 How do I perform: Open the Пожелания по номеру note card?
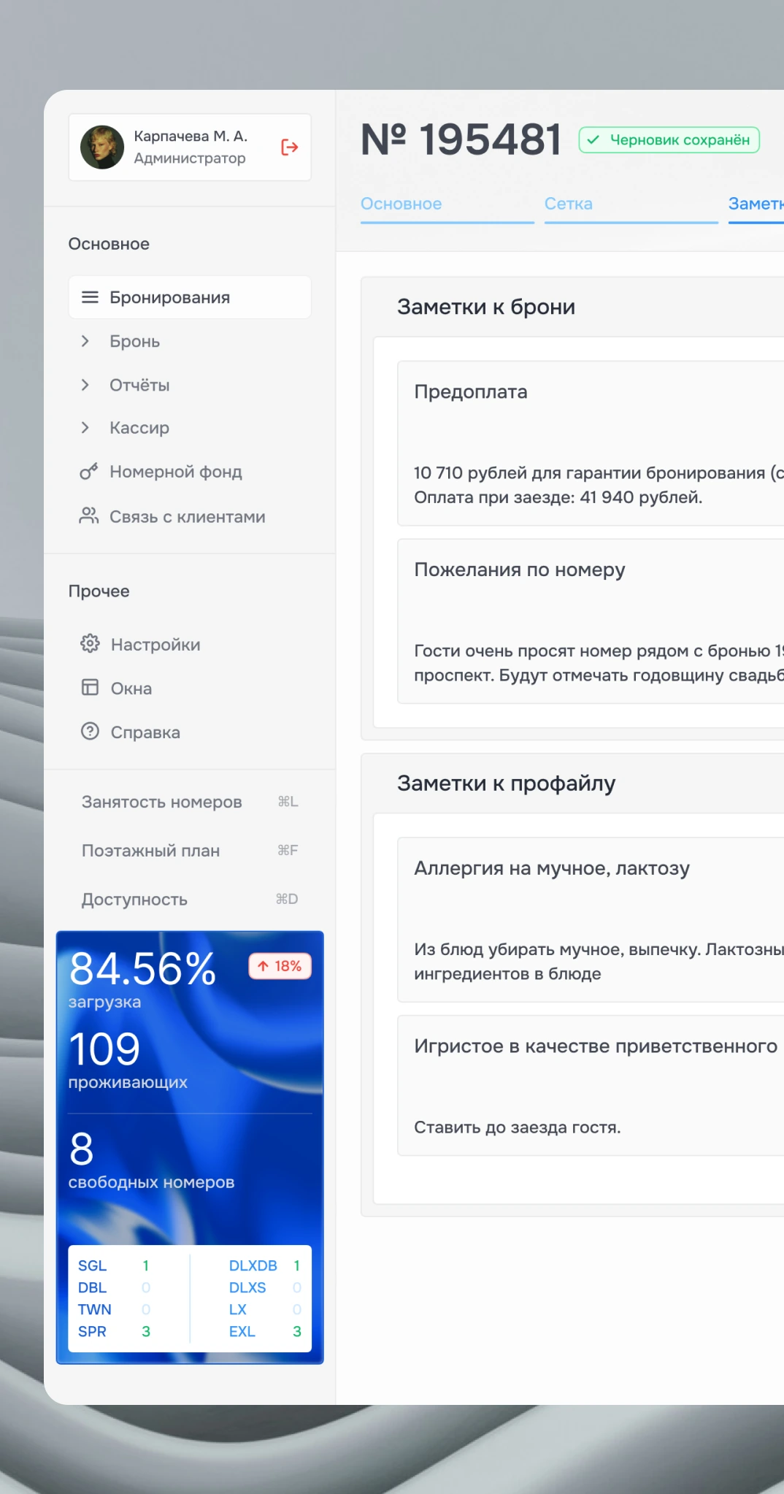[x=591, y=621]
